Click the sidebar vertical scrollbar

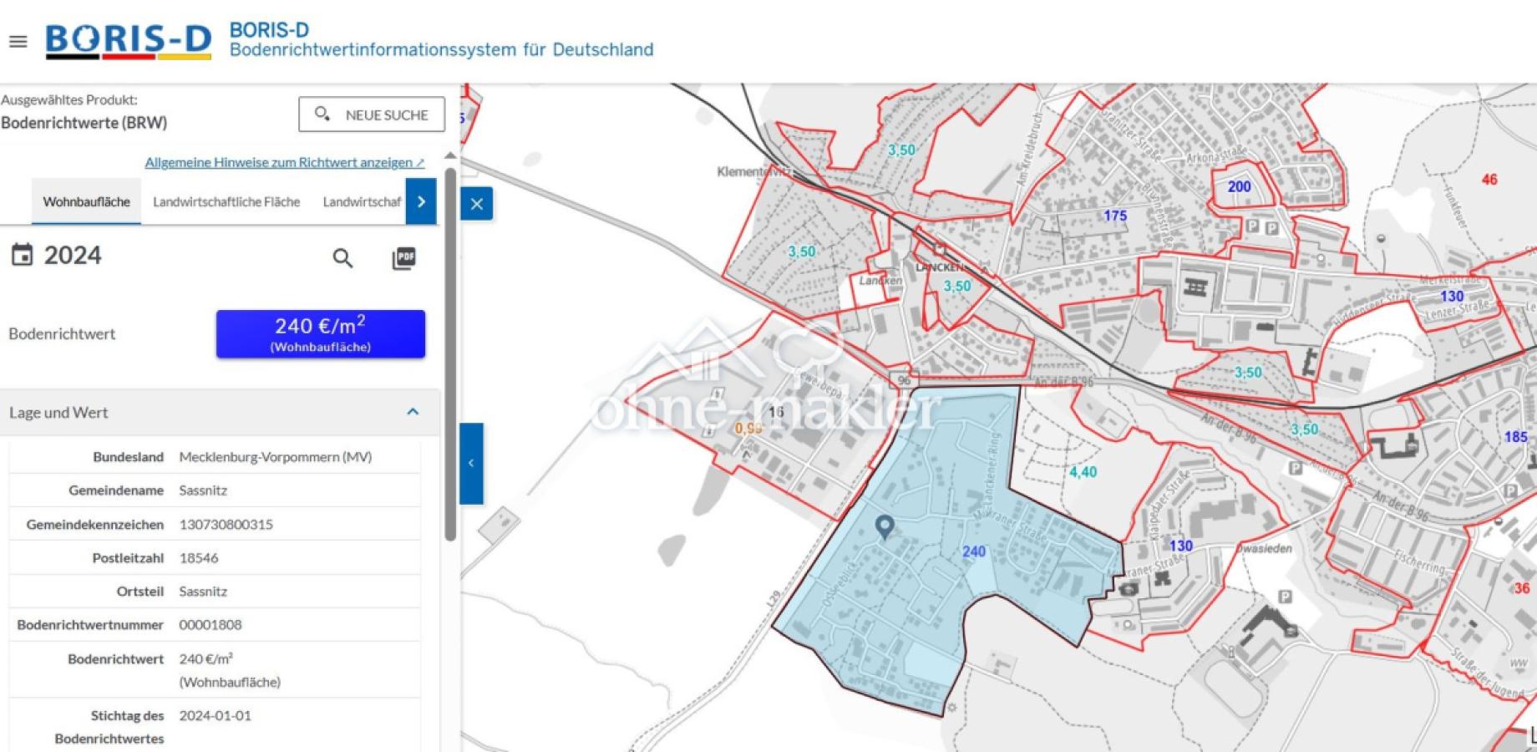click(x=450, y=353)
